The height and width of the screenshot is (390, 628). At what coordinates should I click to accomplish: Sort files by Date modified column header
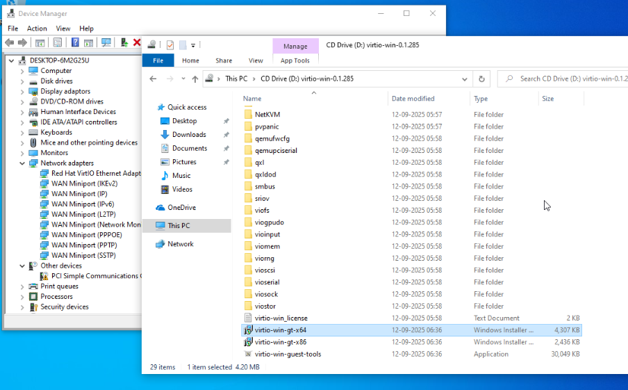click(413, 99)
